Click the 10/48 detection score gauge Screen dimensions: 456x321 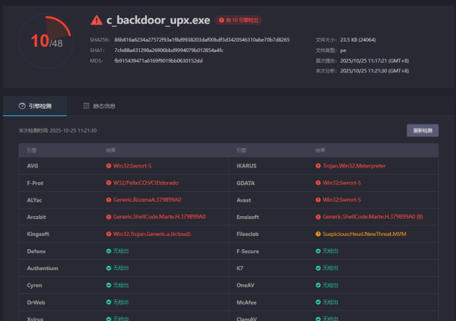(47, 41)
